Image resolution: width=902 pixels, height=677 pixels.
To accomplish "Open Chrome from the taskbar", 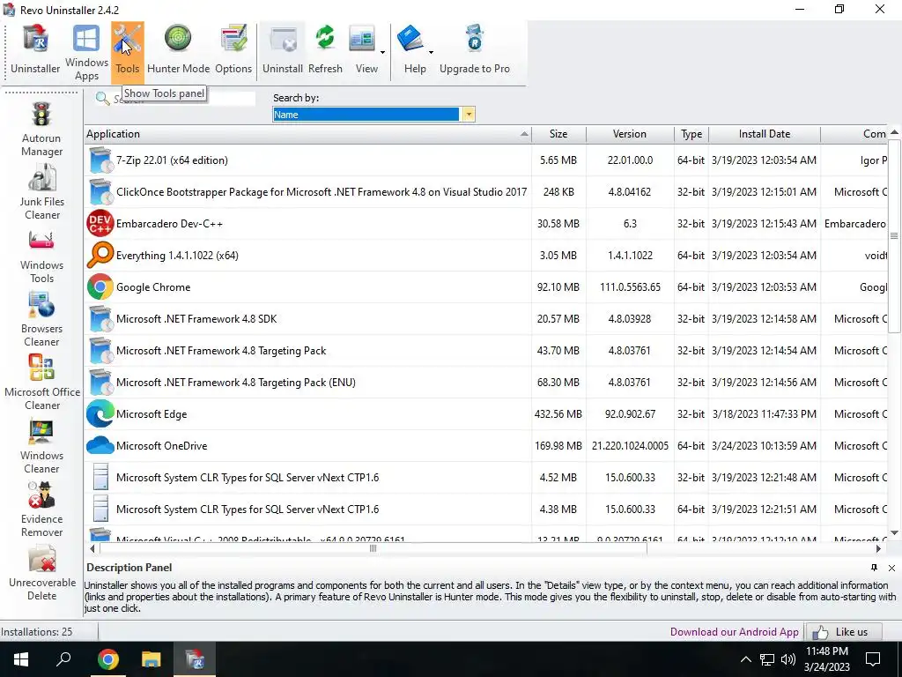I will [x=107, y=659].
